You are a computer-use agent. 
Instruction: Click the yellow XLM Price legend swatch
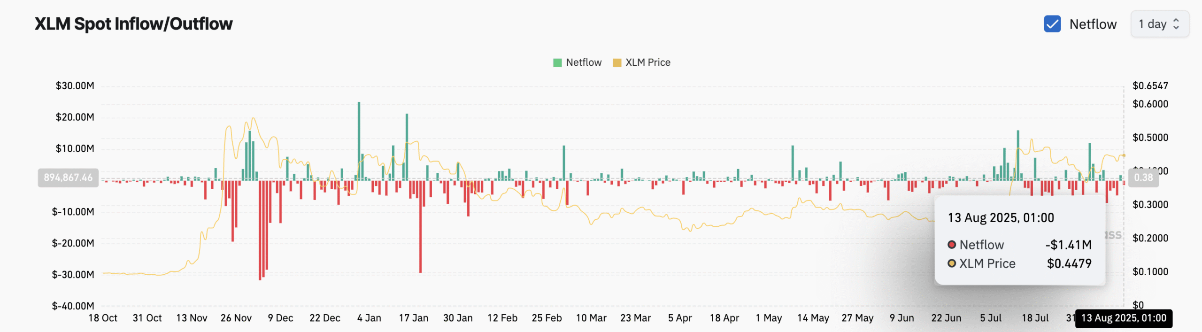617,63
